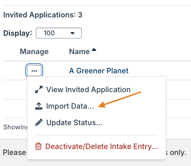The height and width of the screenshot is (166, 191).
Task: Sort by the Name column header
Action: click(x=79, y=51)
